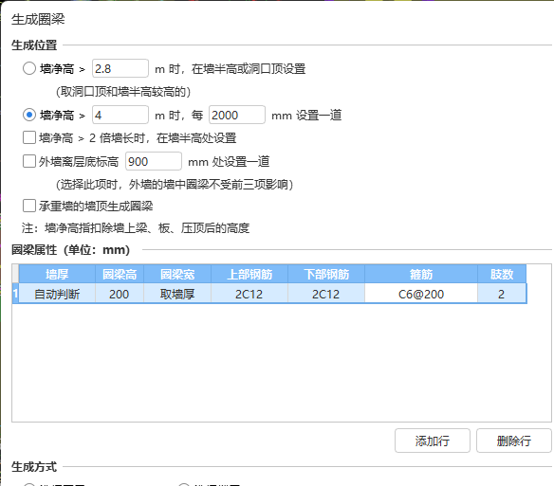
Task: Click the 2000 mm spacing input field
Action: coord(237,115)
